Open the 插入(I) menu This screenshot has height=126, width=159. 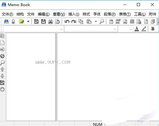(x=74, y=14)
